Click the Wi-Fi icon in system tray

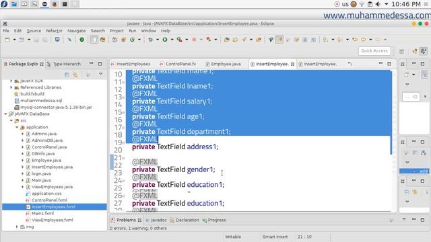coord(362,4)
